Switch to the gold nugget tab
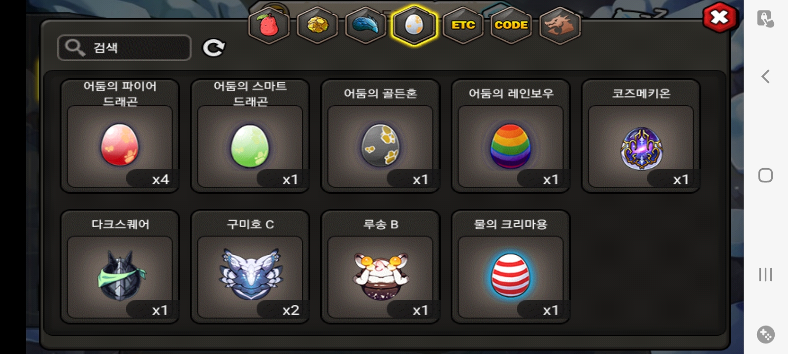 [317, 26]
